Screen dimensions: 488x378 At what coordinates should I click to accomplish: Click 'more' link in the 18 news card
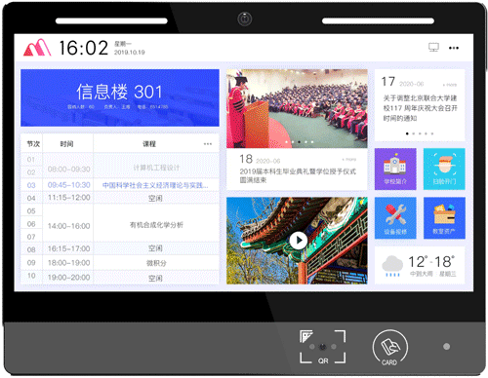(349, 160)
